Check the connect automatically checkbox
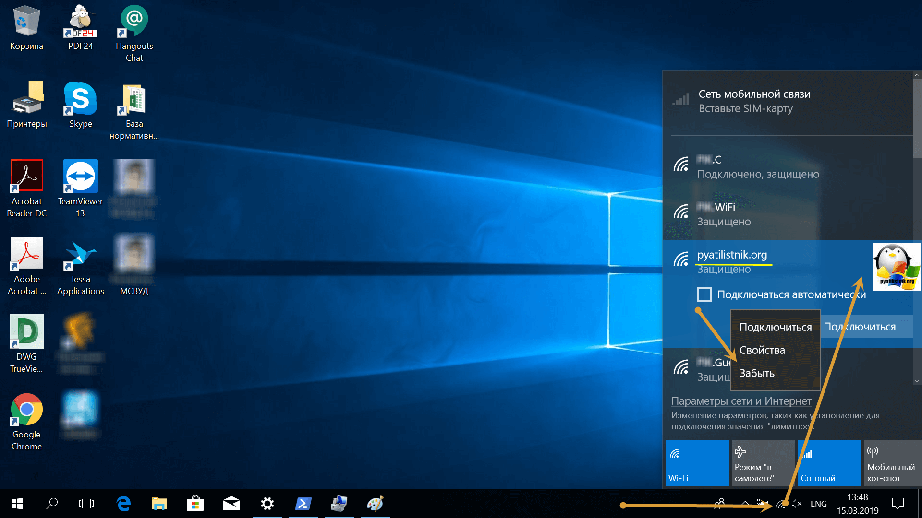The width and height of the screenshot is (922, 518). [x=704, y=294]
